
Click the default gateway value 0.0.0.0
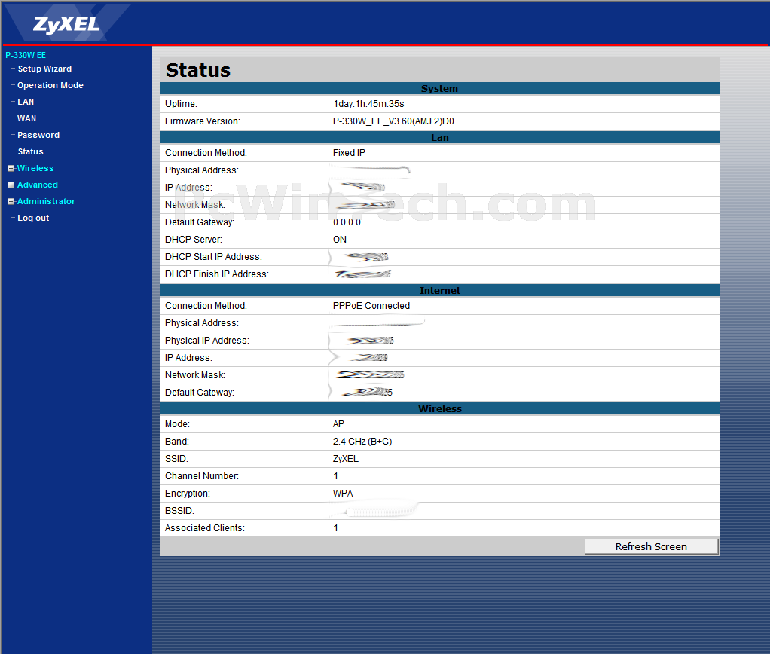pos(347,222)
